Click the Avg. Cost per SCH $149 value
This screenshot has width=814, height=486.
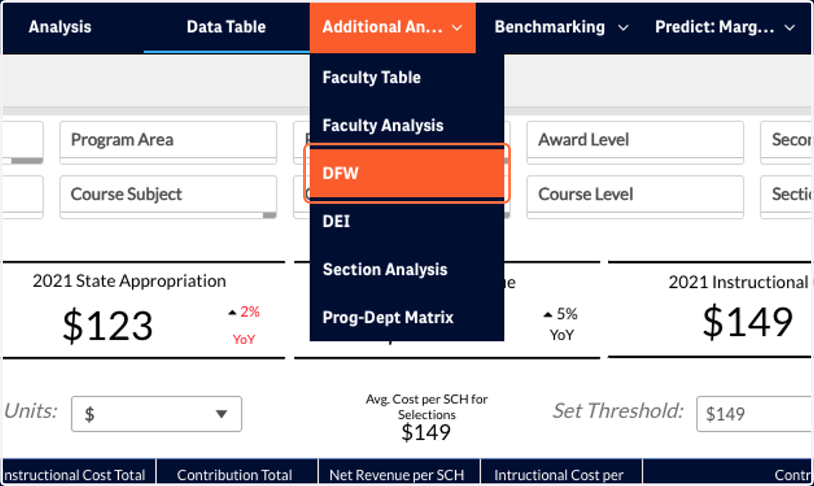[x=425, y=432]
